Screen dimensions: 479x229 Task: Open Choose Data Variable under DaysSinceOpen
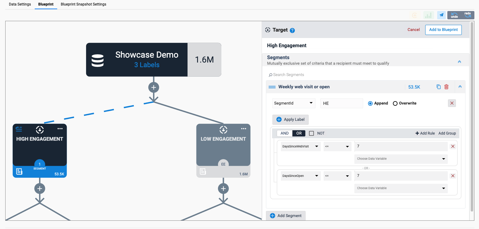[x=401, y=188]
